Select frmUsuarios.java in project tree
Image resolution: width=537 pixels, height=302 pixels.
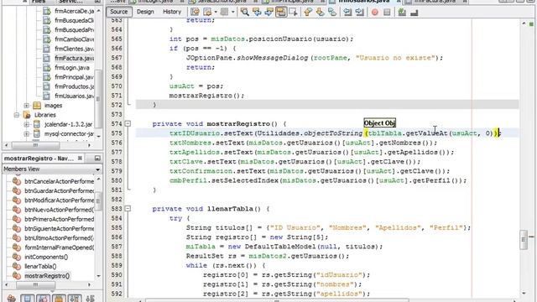(74, 96)
